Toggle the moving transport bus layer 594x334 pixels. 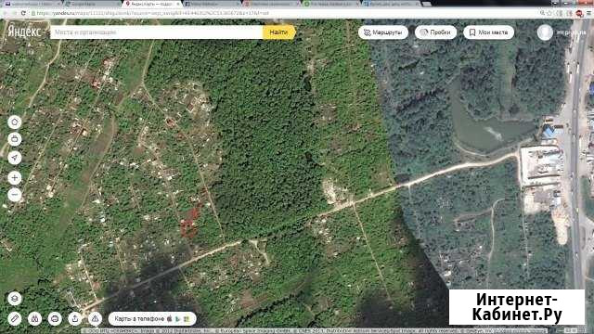point(15,139)
